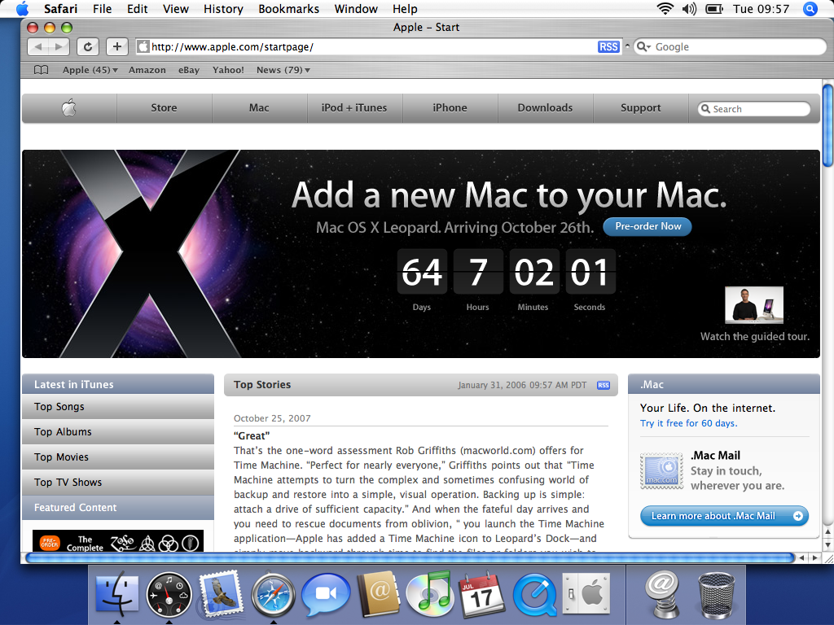834x625 pixels.
Task: Click the Mac OS X website spring icon in Dock
Action: (x=662, y=595)
